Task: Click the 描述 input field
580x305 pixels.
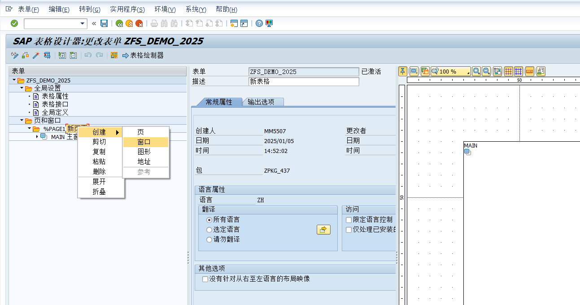Action: coord(304,82)
